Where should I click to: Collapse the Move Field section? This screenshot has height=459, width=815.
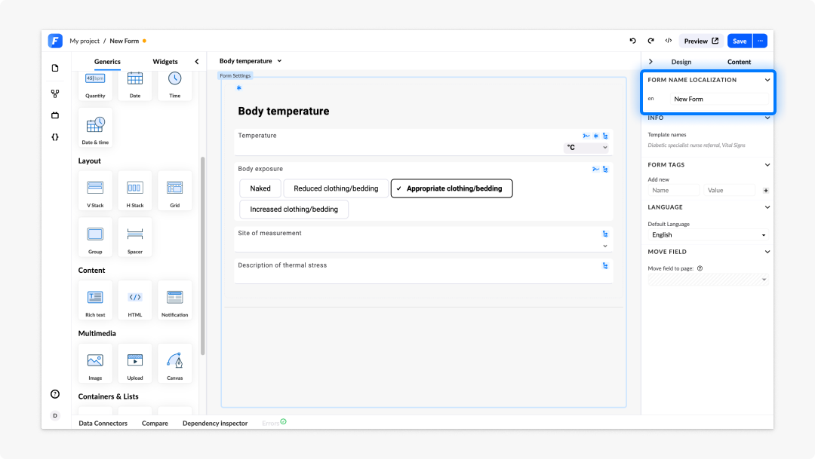767,252
